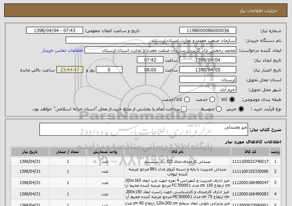The height and width of the screenshot is (206, 292).
Task: Click the اطلاعات کالاهای مورد نیاز section heading
Action: (253, 142)
